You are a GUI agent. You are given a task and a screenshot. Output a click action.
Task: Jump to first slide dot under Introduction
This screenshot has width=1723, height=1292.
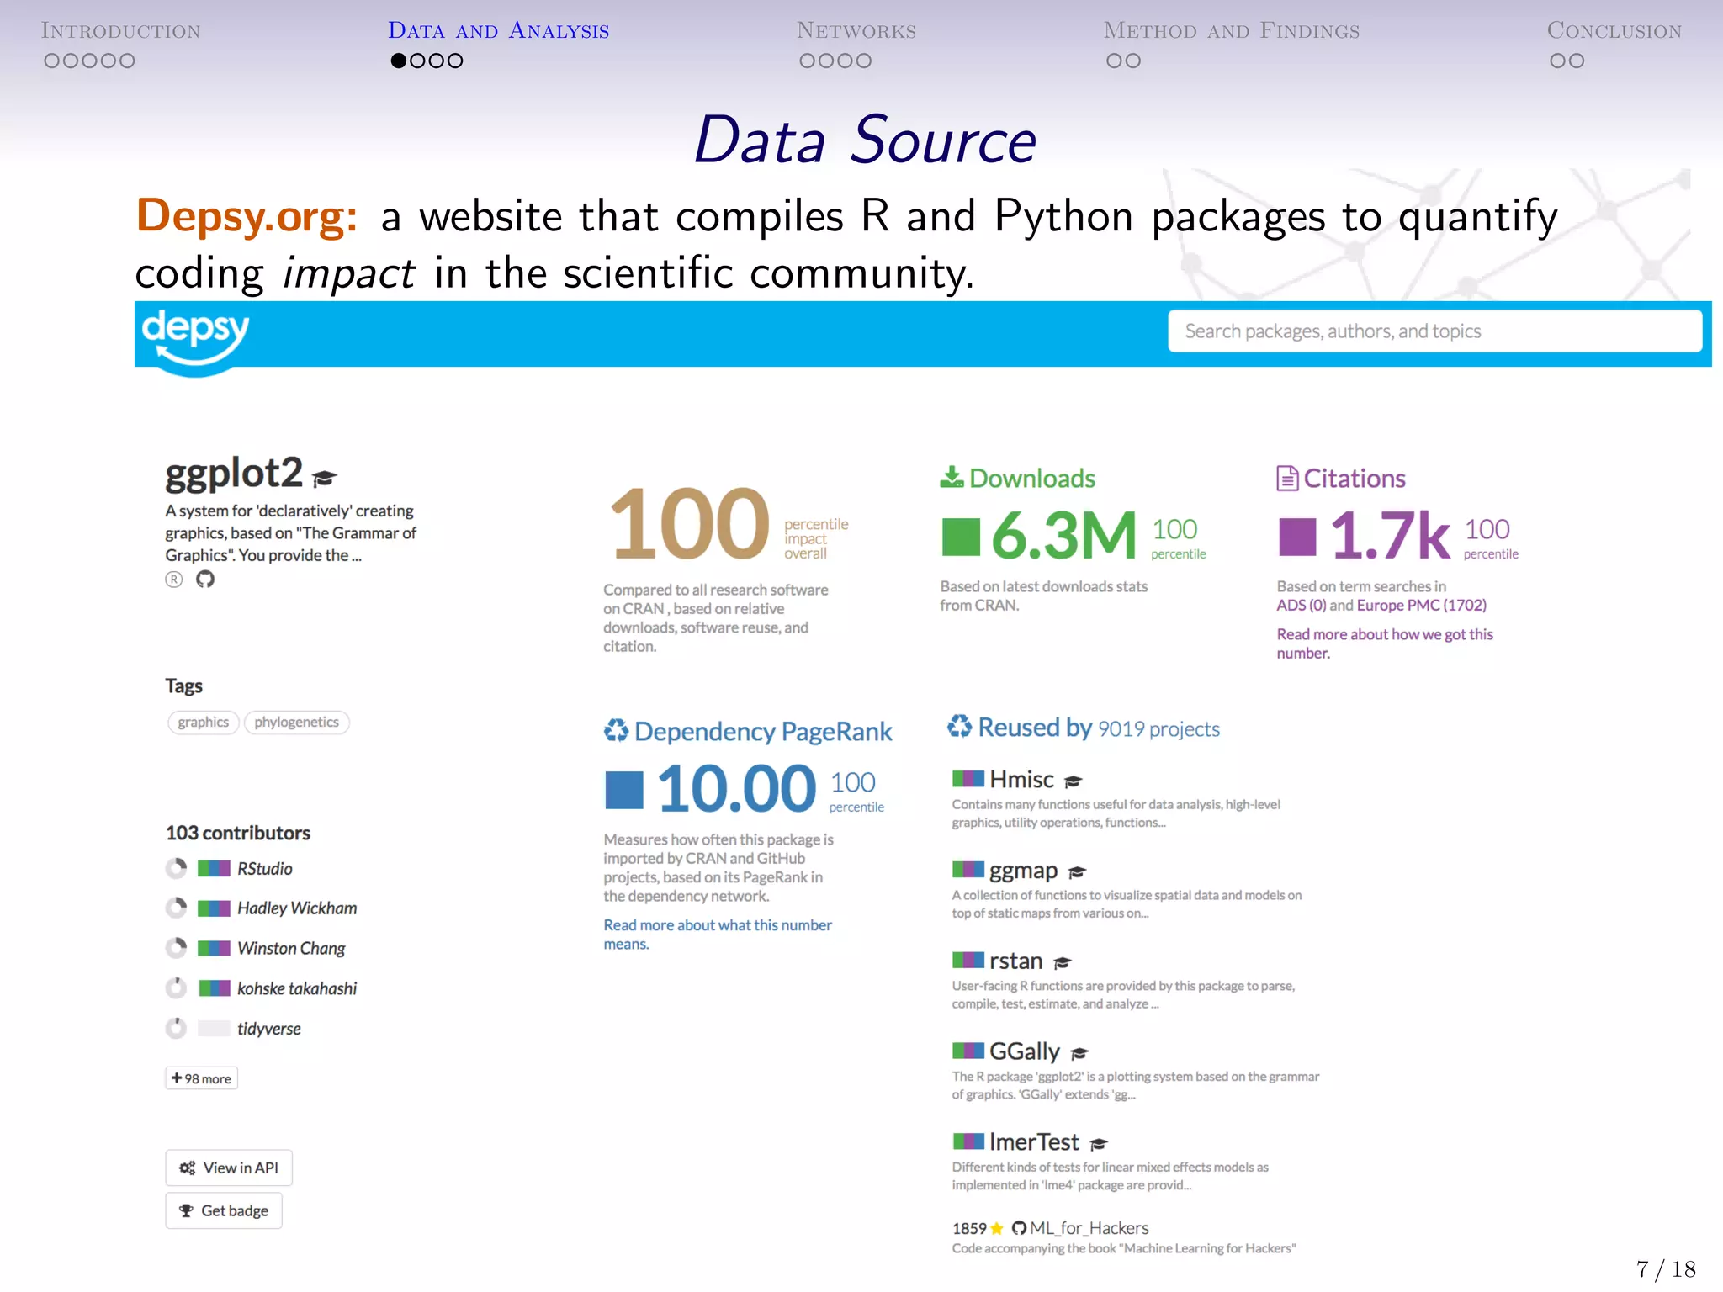pos(52,61)
